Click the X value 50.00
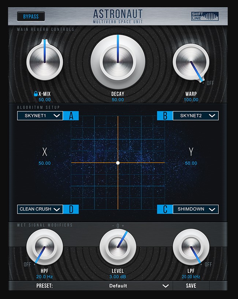Image resolution: width=238 pixels, height=299 pixels. click(45, 163)
